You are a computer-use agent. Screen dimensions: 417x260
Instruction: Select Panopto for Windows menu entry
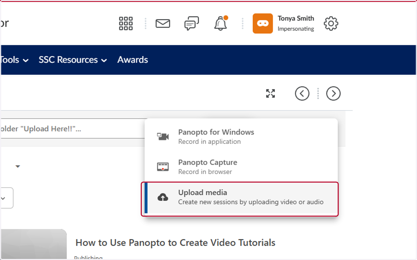tap(241, 137)
